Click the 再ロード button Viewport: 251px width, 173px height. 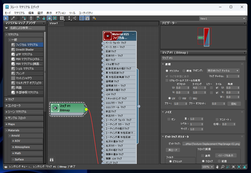tap(173, 150)
